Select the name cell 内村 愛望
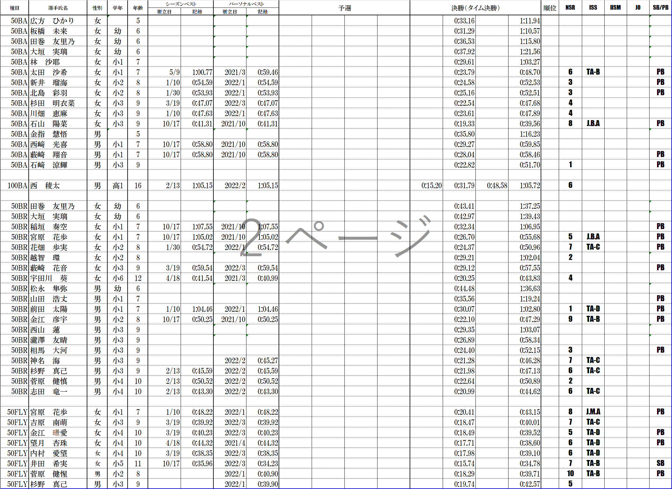This screenshot has width=672, height=489. tap(58, 453)
